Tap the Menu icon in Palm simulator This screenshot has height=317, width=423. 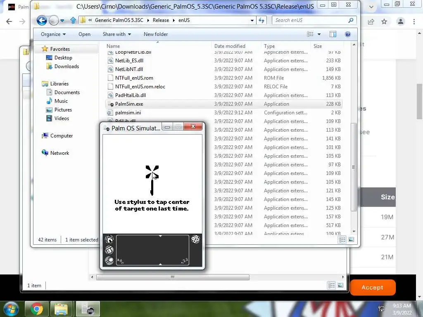tap(109, 250)
